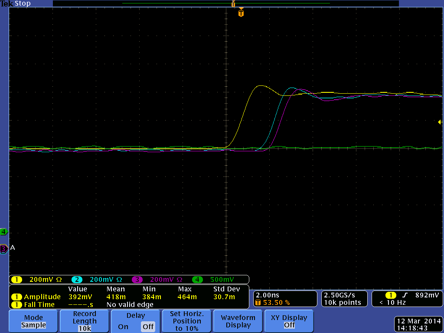The image size is (444, 333).
Task: Click the Amplitude measurement channel icon
Action: [16, 297]
